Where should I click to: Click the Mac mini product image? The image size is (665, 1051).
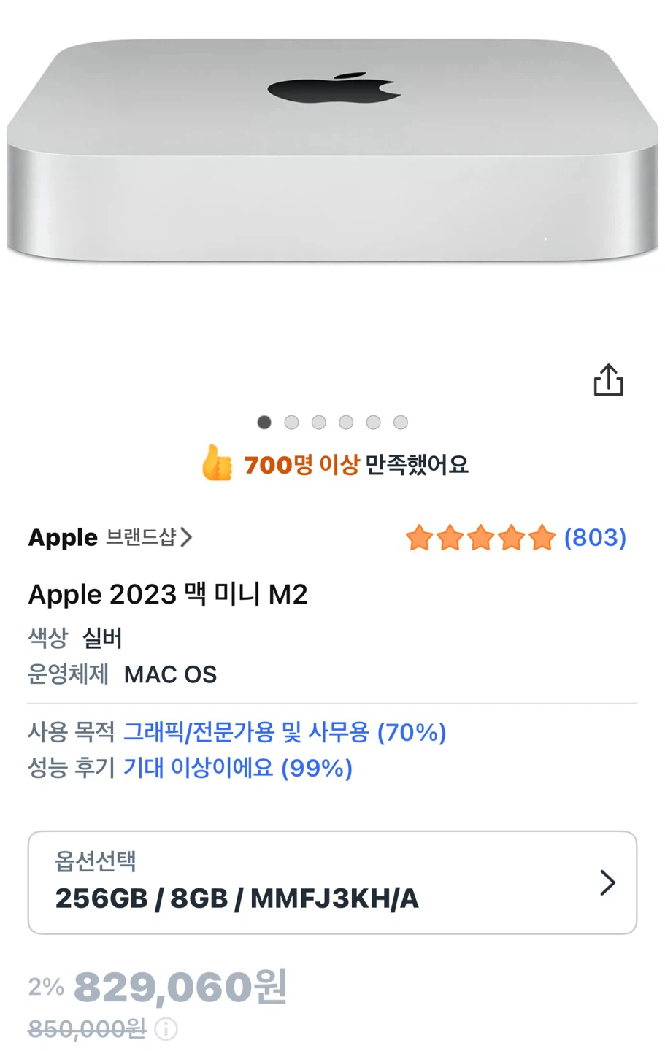(332, 150)
